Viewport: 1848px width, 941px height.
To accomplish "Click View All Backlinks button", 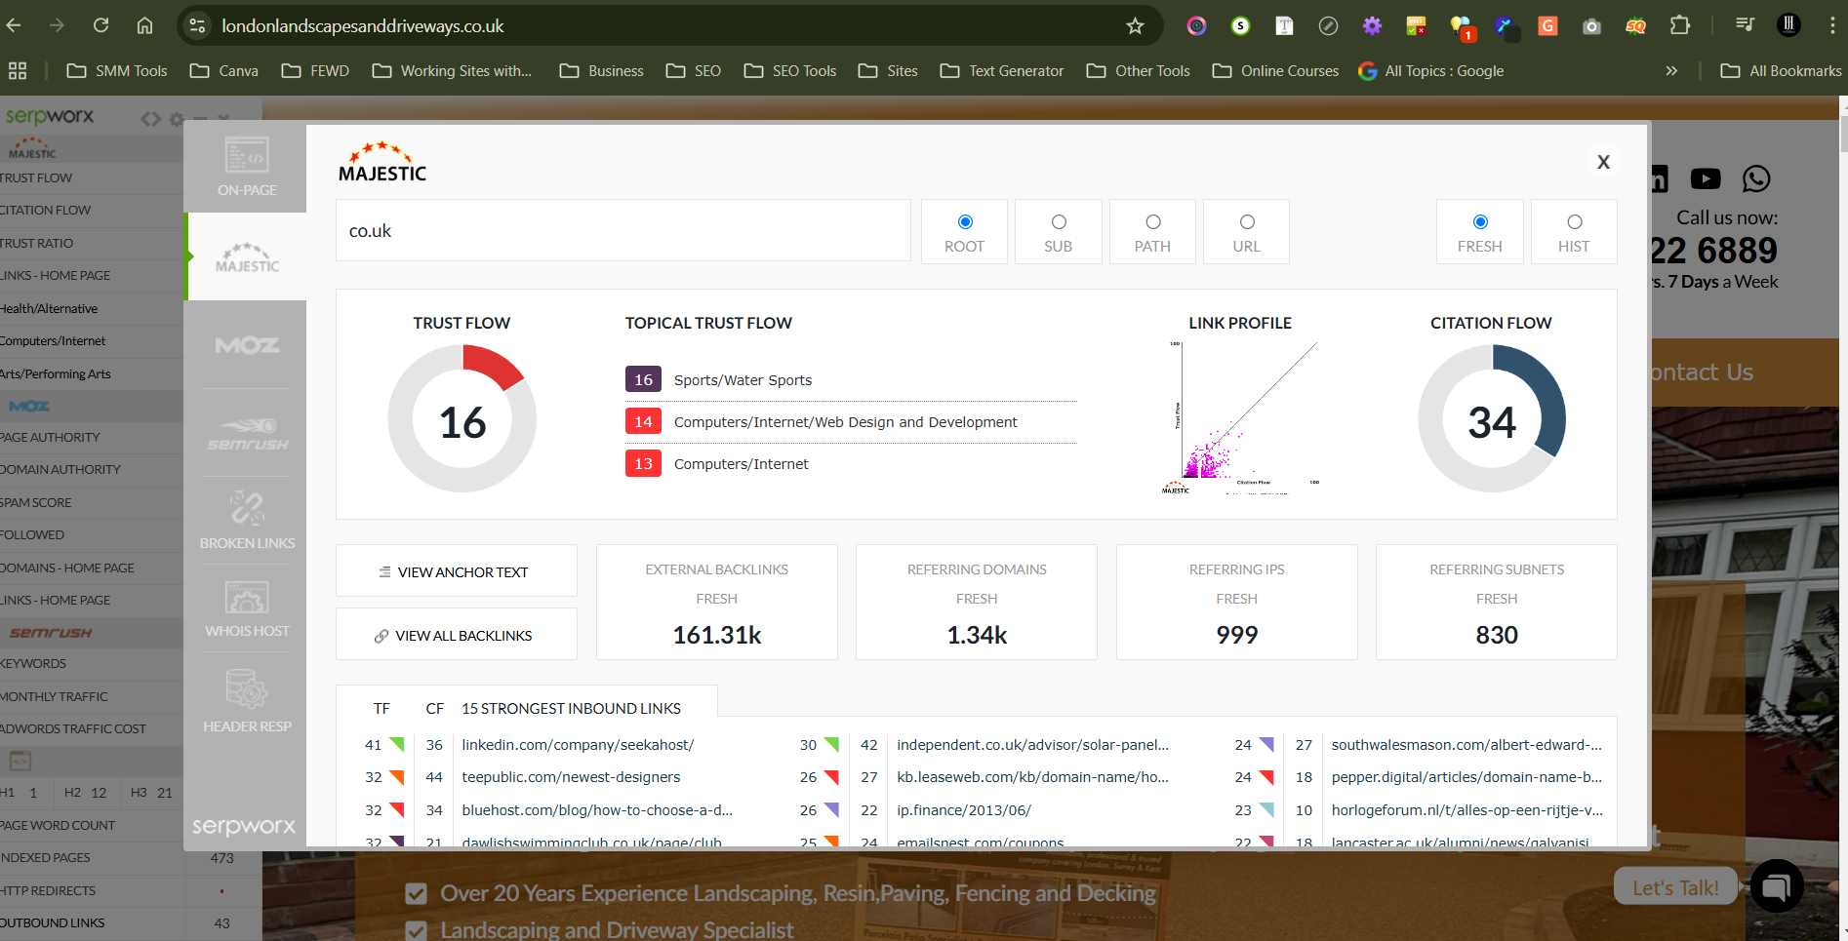I will pos(457,635).
